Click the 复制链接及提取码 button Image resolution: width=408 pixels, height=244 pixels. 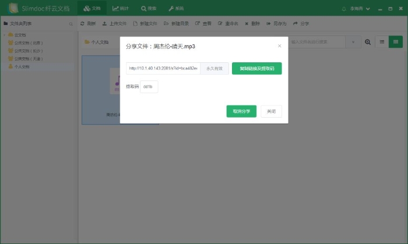click(x=256, y=68)
